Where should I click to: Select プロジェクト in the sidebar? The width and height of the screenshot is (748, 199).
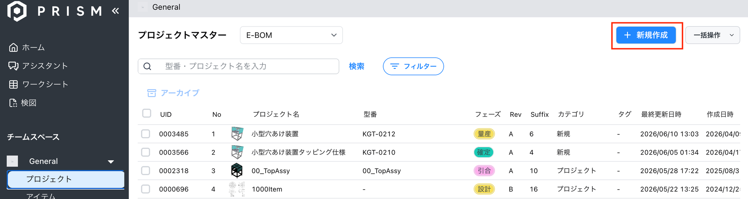coord(66,179)
